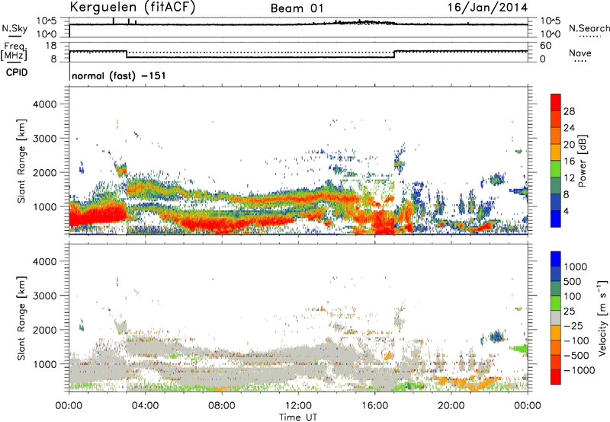Click the "4000" tick of power panel
610x422 pixels.
(x=44, y=104)
